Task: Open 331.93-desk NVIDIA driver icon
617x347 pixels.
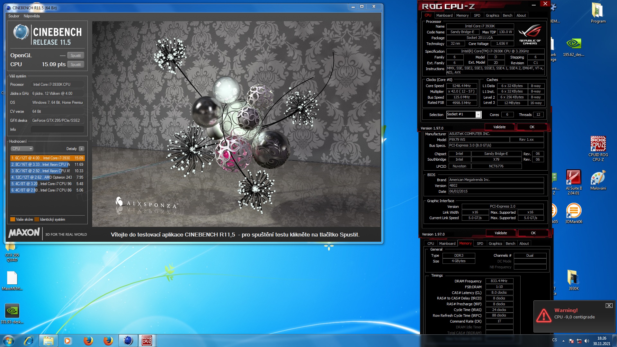Action: (x=12, y=314)
